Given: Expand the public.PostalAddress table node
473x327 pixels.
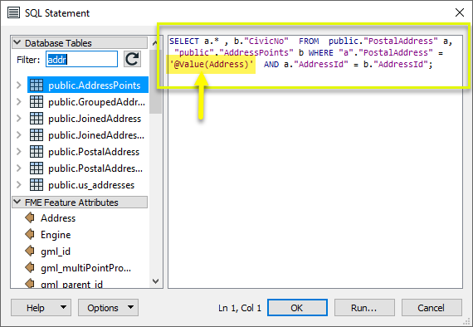Looking at the screenshot, I should click(19, 151).
